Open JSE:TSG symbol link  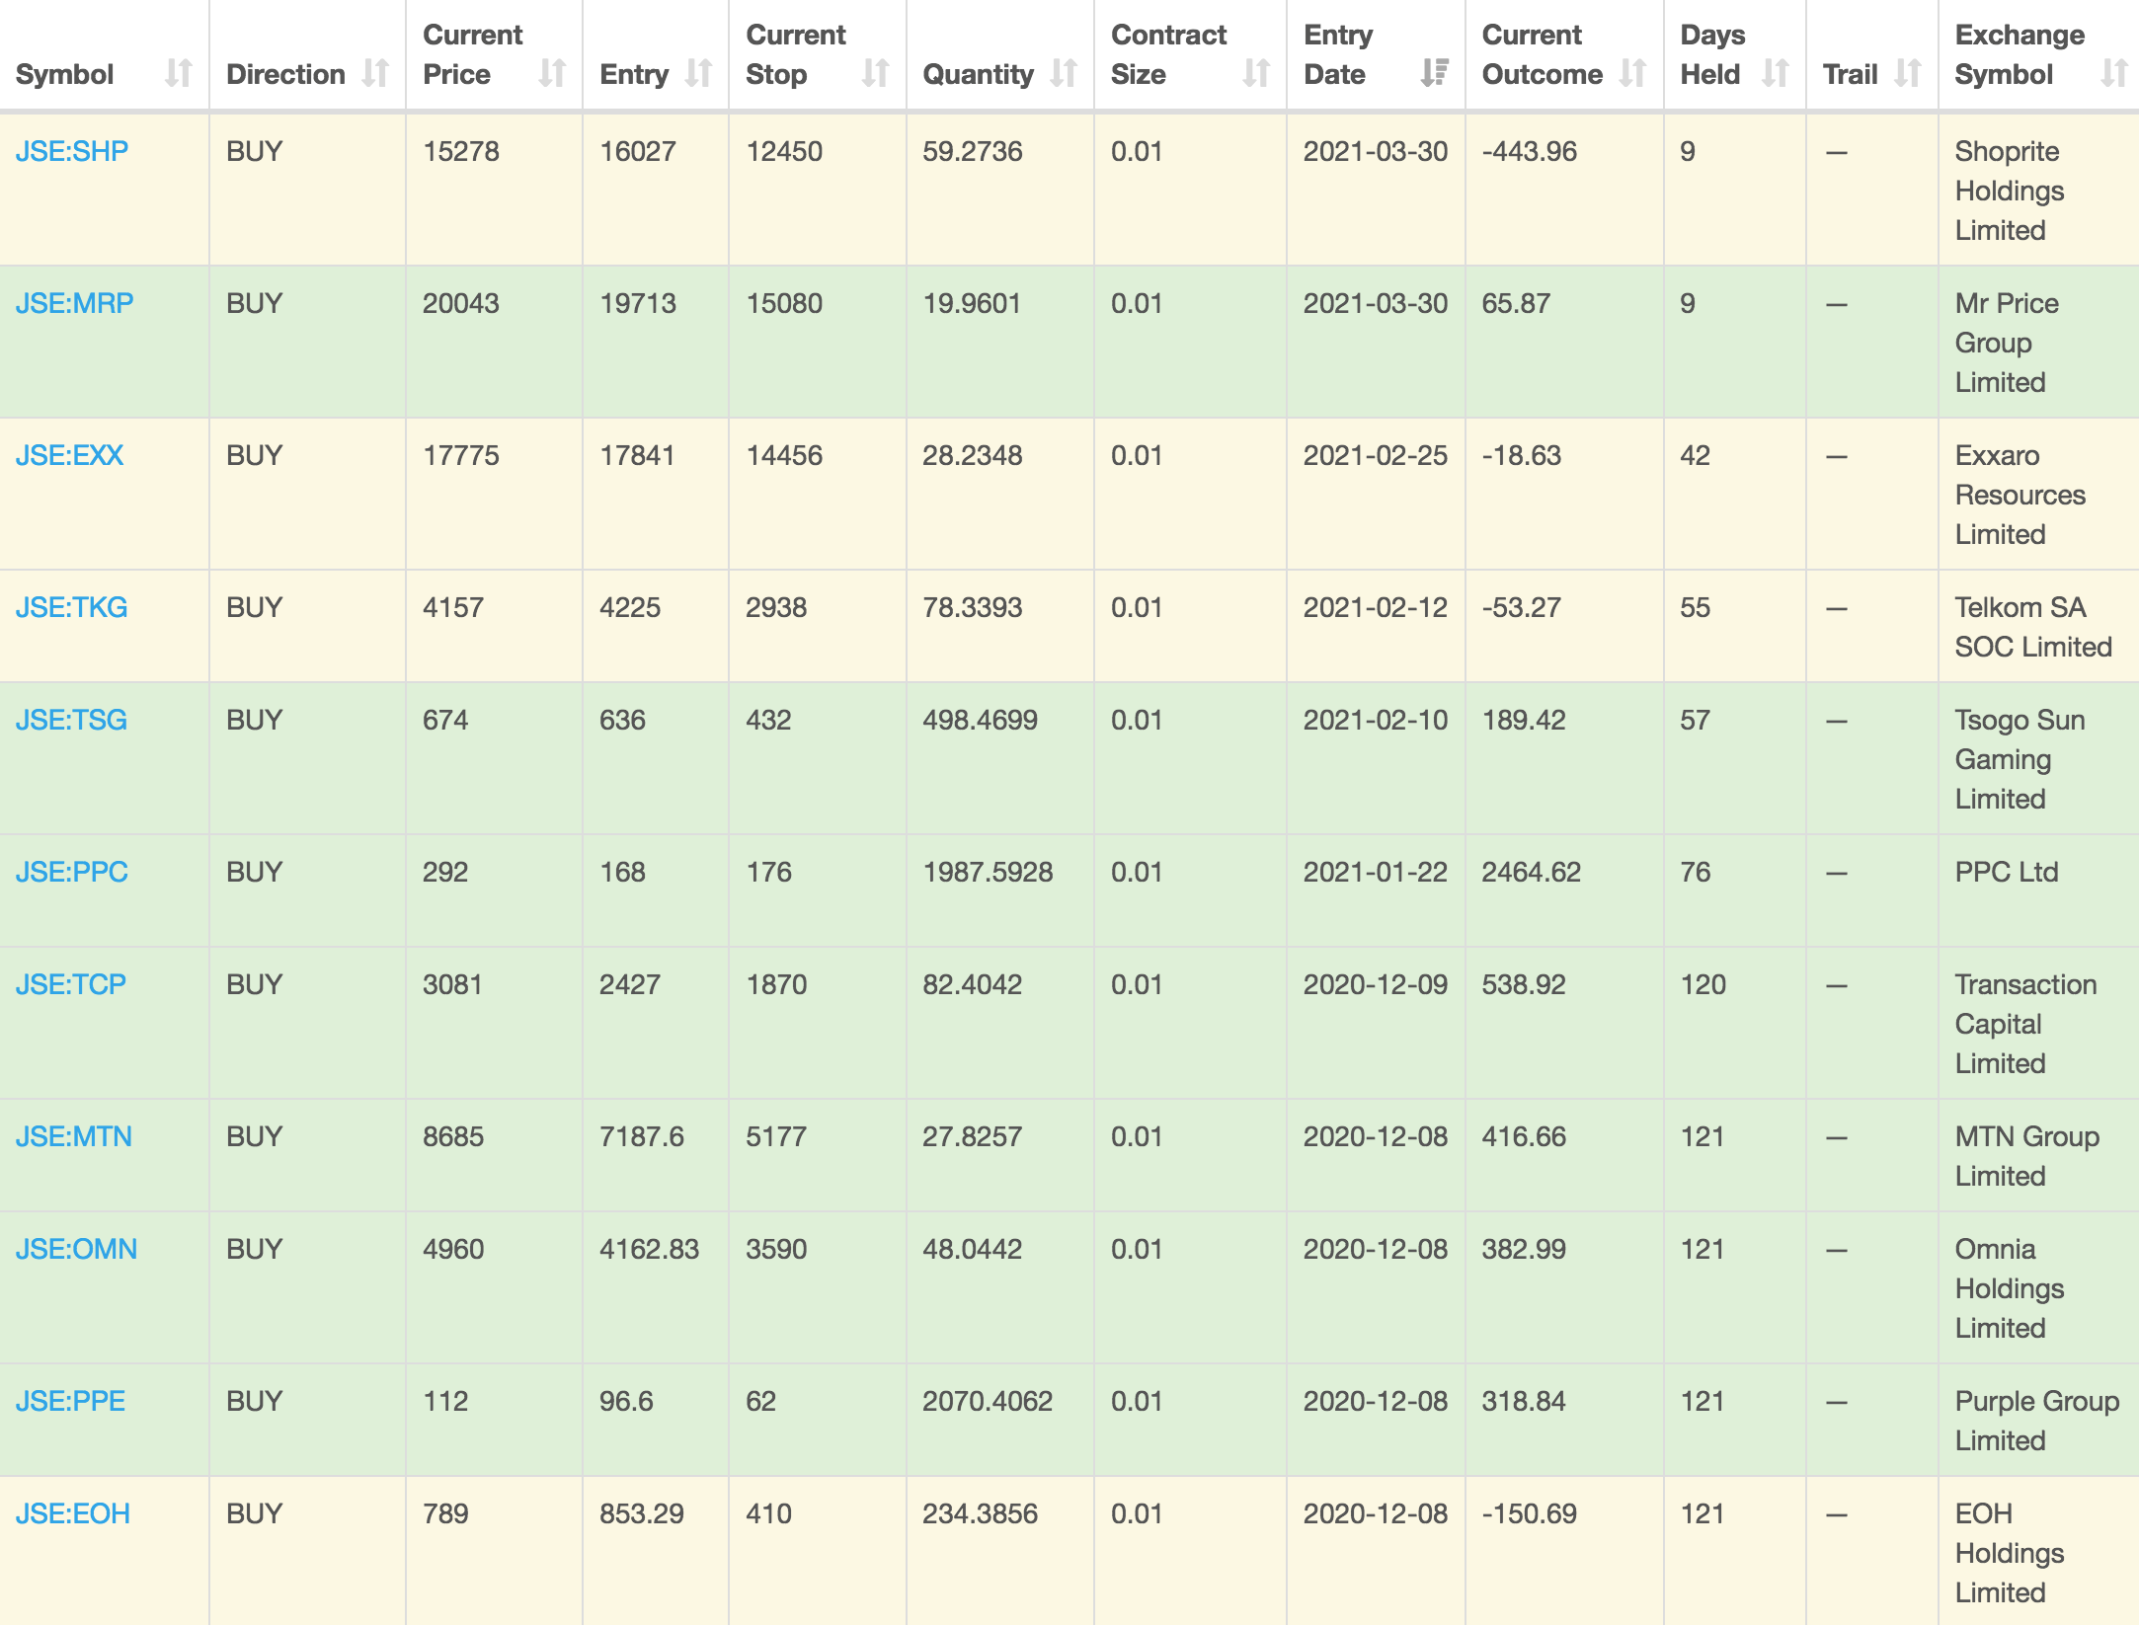point(71,720)
